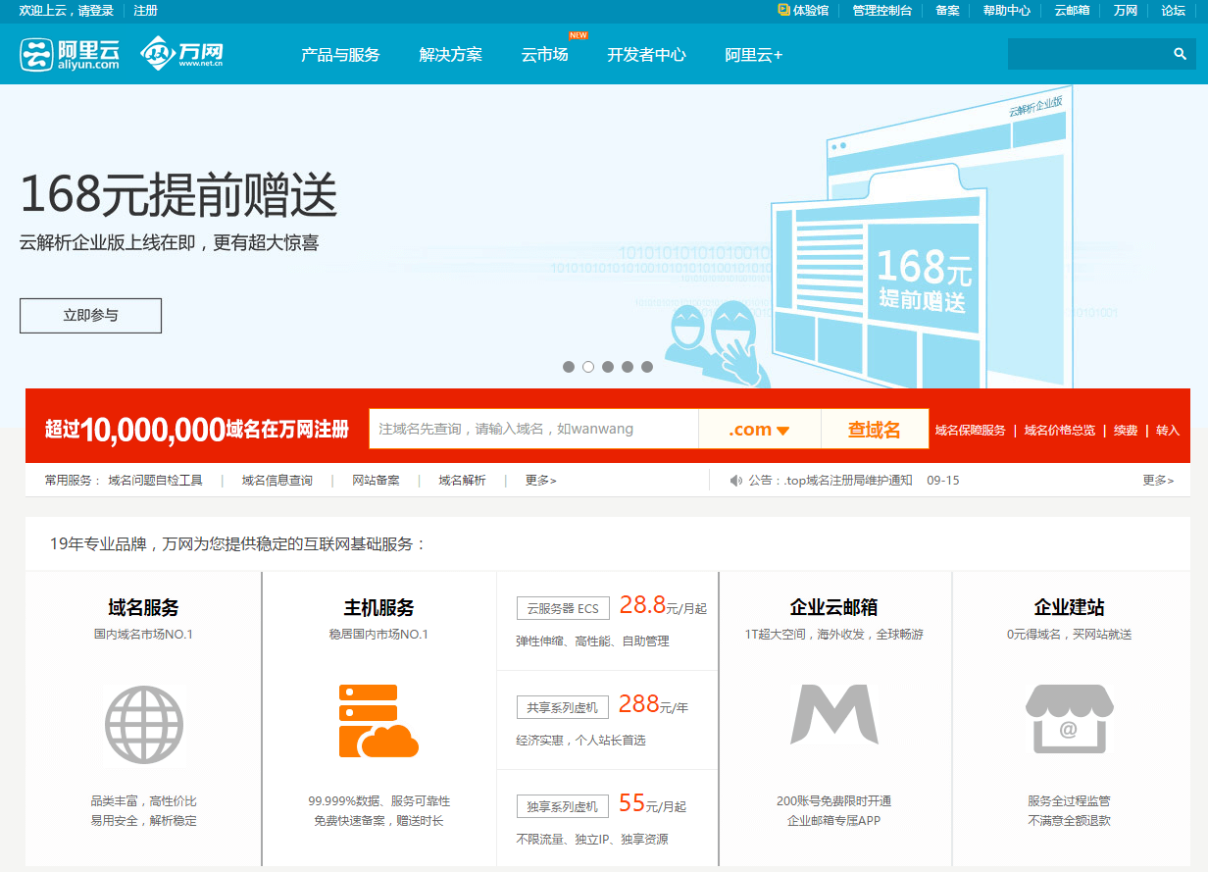
Task: Open 域名问题自检工具 link
Action: point(156,481)
